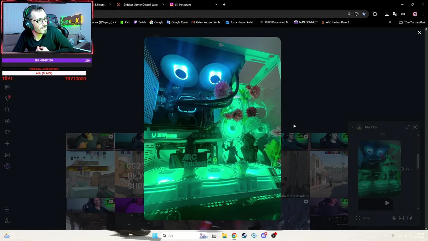Create a new Instagram post with plus icon
Screen dimensions: 428x241
click(7, 144)
